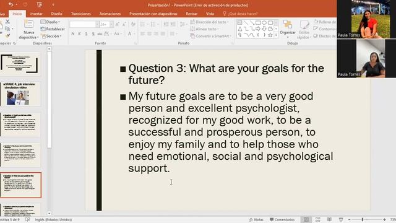
Task: Toggle text shadow formatting
Action: click(x=93, y=33)
